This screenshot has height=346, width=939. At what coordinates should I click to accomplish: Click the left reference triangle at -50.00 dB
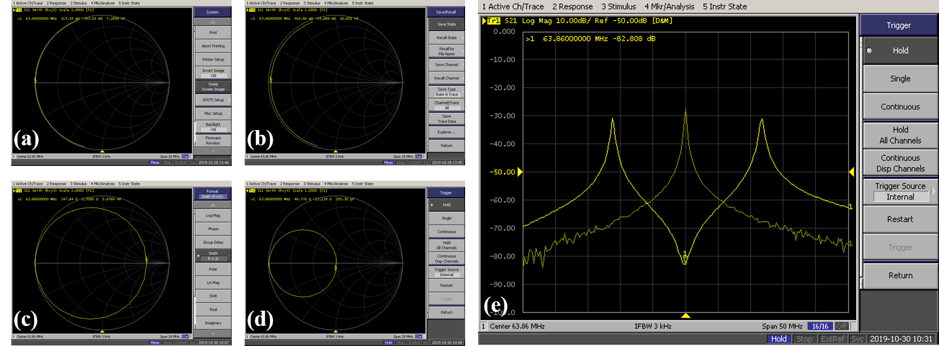coord(520,172)
